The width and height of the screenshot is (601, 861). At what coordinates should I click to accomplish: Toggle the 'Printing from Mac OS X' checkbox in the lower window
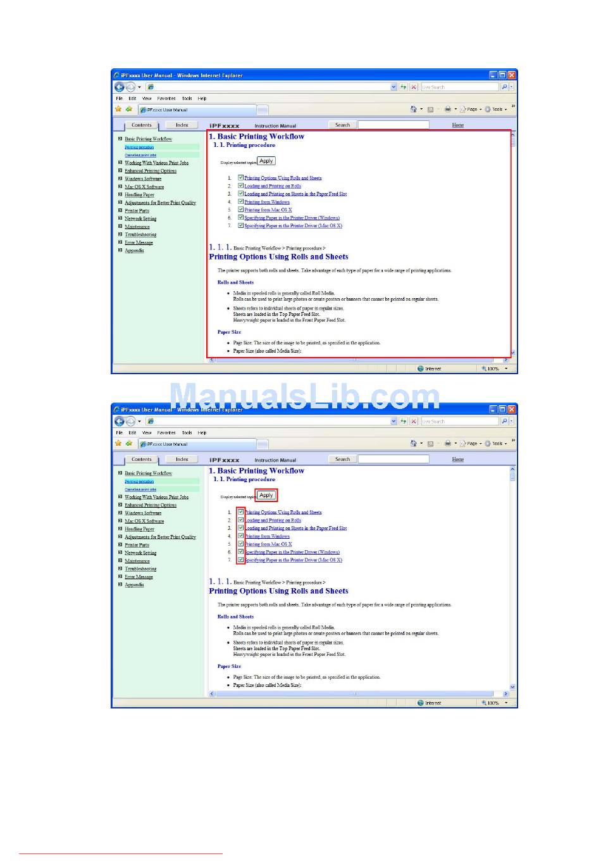[240, 544]
